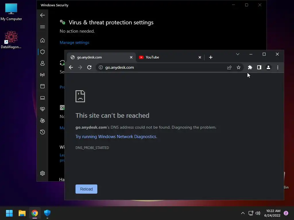Open clock showing 10:22 AM
294x220 pixels.
point(272,213)
